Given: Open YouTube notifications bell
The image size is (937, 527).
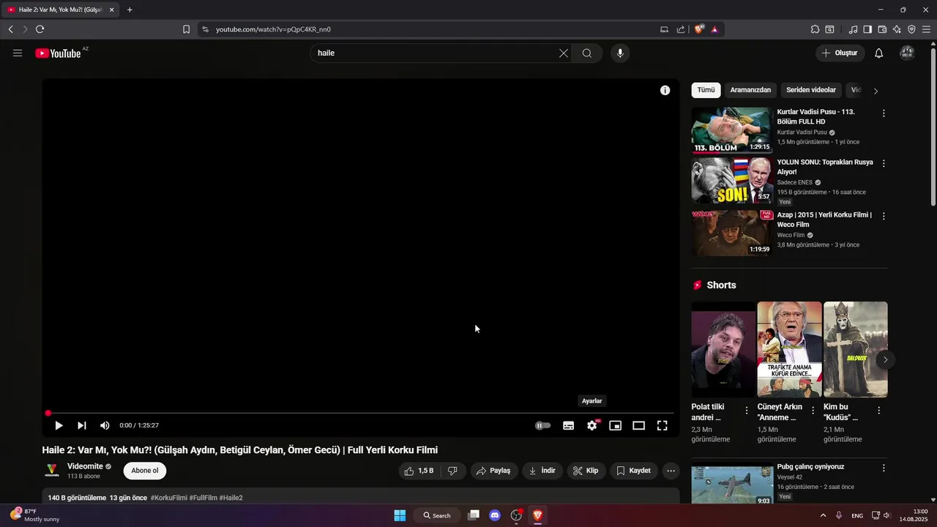Looking at the screenshot, I should (x=878, y=53).
